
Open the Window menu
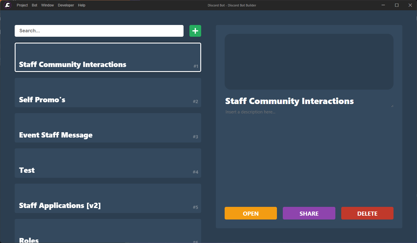[x=48, y=5]
